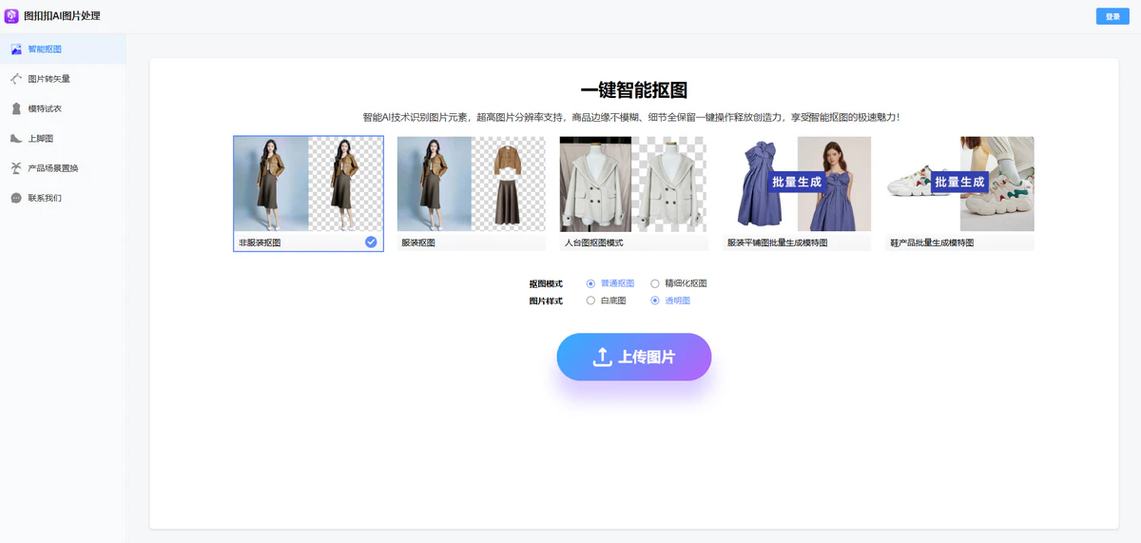Click the 登录 login button
The image size is (1141, 543).
tap(1112, 16)
